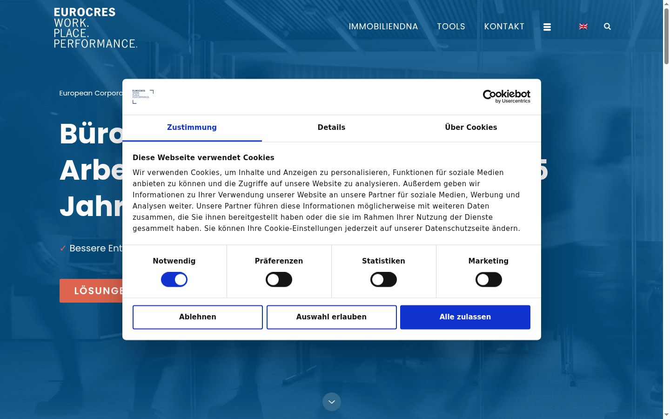Click the Ablehnen button
670x419 pixels.
tap(198, 317)
